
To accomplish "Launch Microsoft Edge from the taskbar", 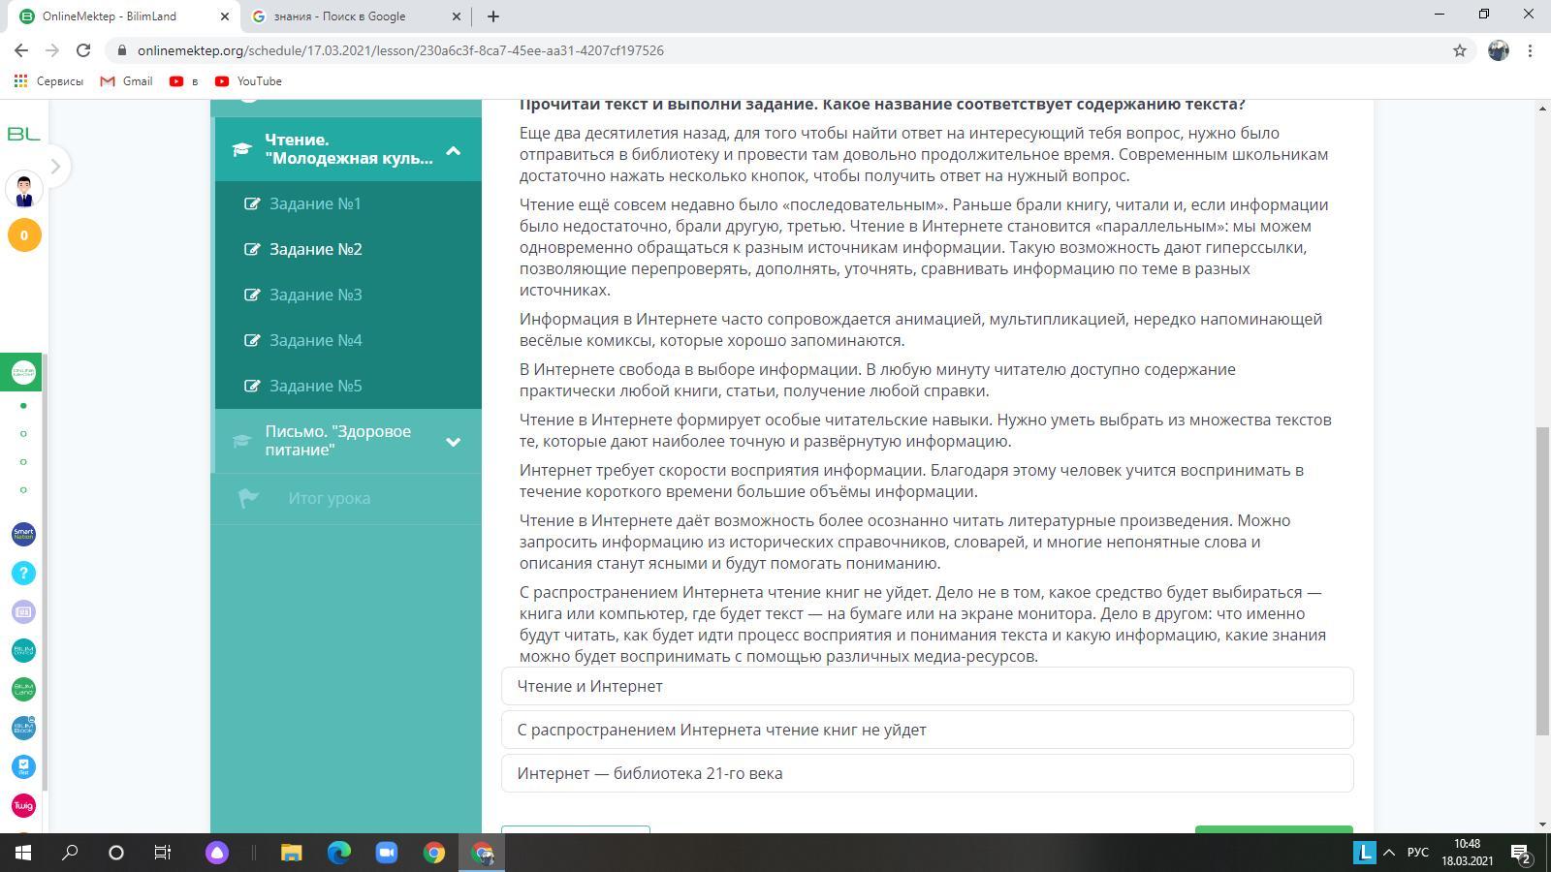I will 338,853.
